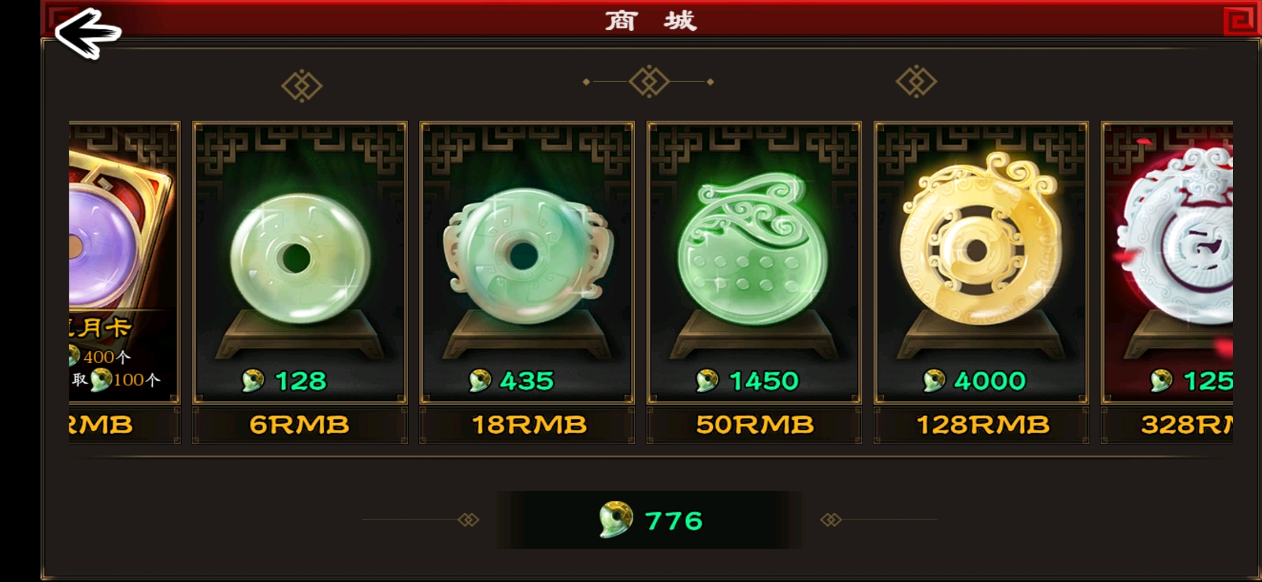The image size is (1262, 582).
Task: Buy the 18RMB package
Action: pos(527,425)
